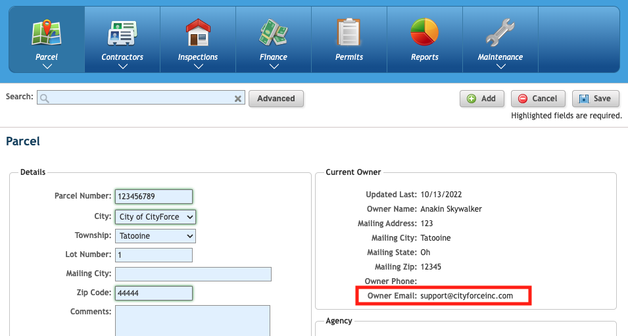
Task: Expand the chevron under Maintenance
Action: coord(500,66)
